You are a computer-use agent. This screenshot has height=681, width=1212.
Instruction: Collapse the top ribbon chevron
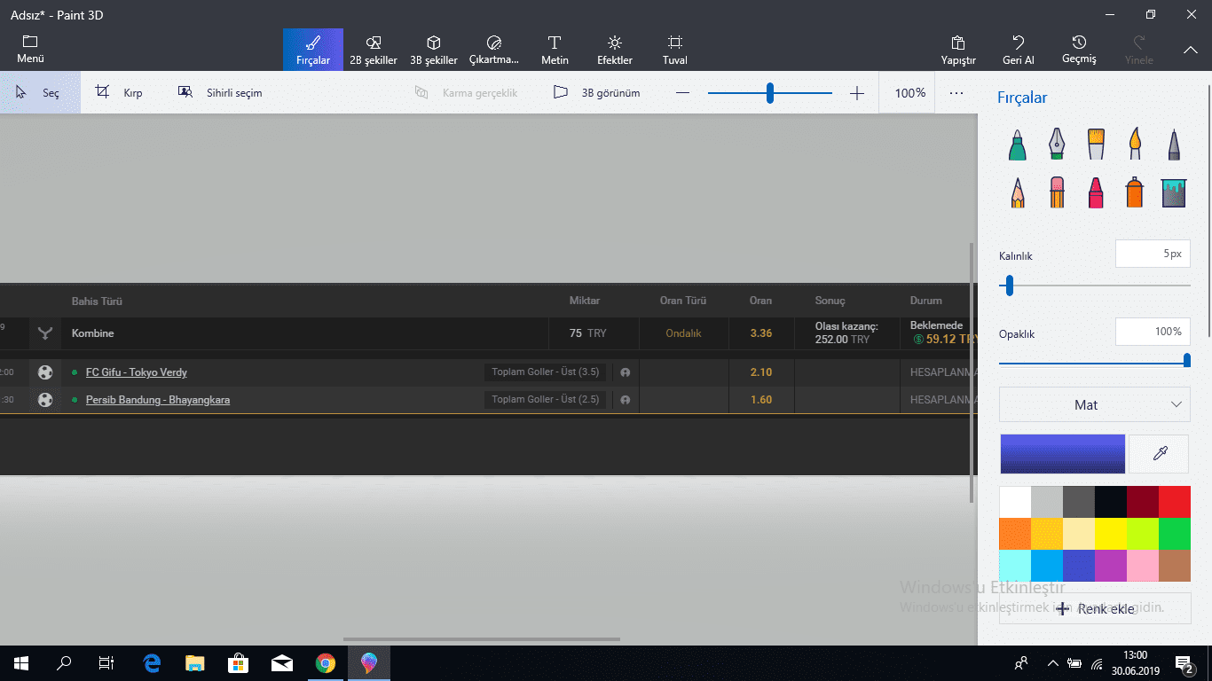click(x=1191, y=50)
